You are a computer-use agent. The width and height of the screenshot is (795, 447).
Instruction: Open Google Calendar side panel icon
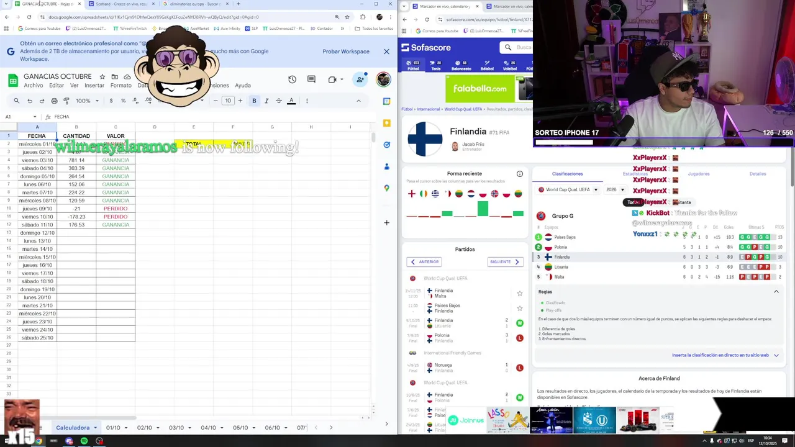coord(386,101)
